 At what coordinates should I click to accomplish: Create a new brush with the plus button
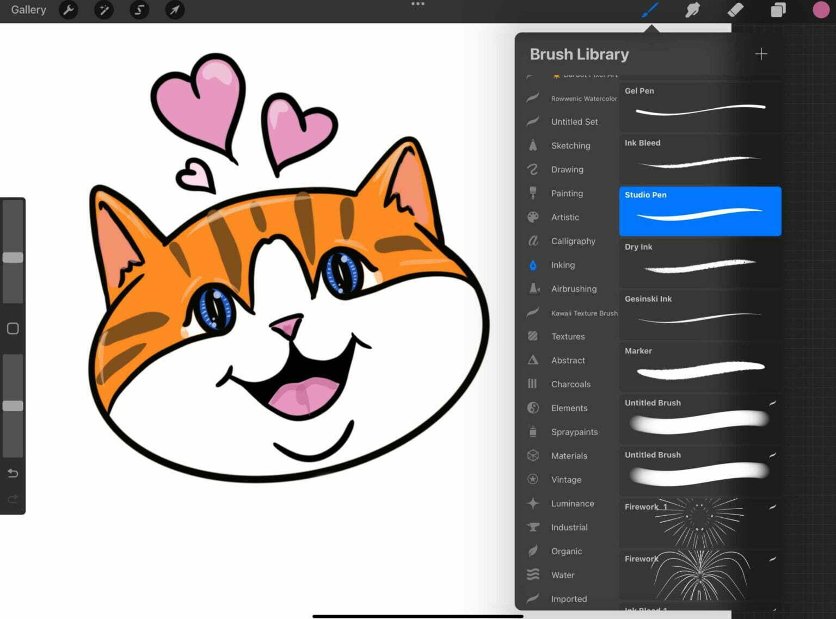[761, 54]
